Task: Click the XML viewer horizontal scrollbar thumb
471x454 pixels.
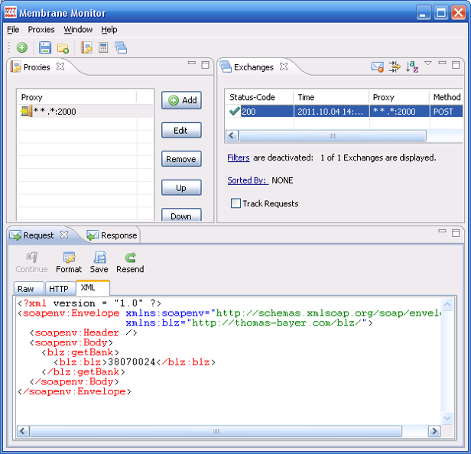Action: click(216, 431)
